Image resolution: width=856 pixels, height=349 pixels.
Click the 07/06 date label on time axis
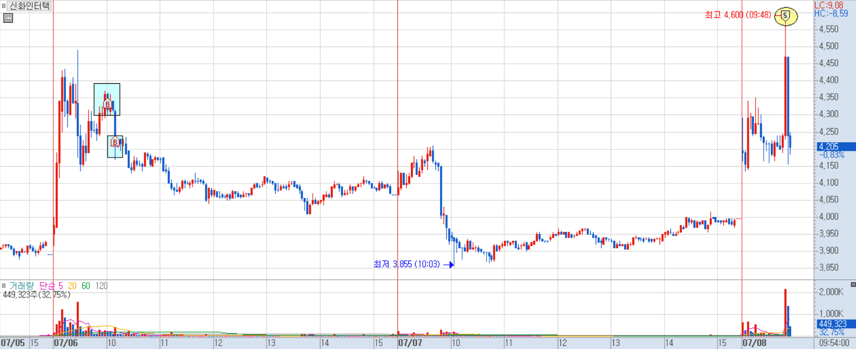(x=66, y=343)
